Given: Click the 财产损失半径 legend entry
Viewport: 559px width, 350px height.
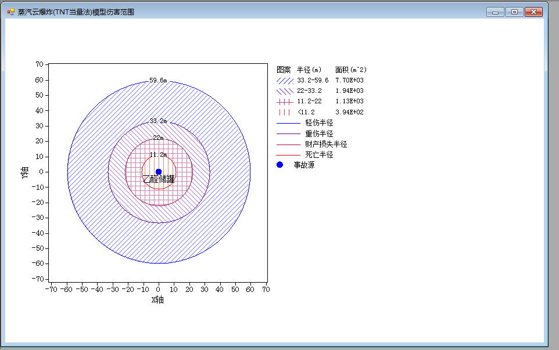Looking at the screenshot, I should point(312,144).
